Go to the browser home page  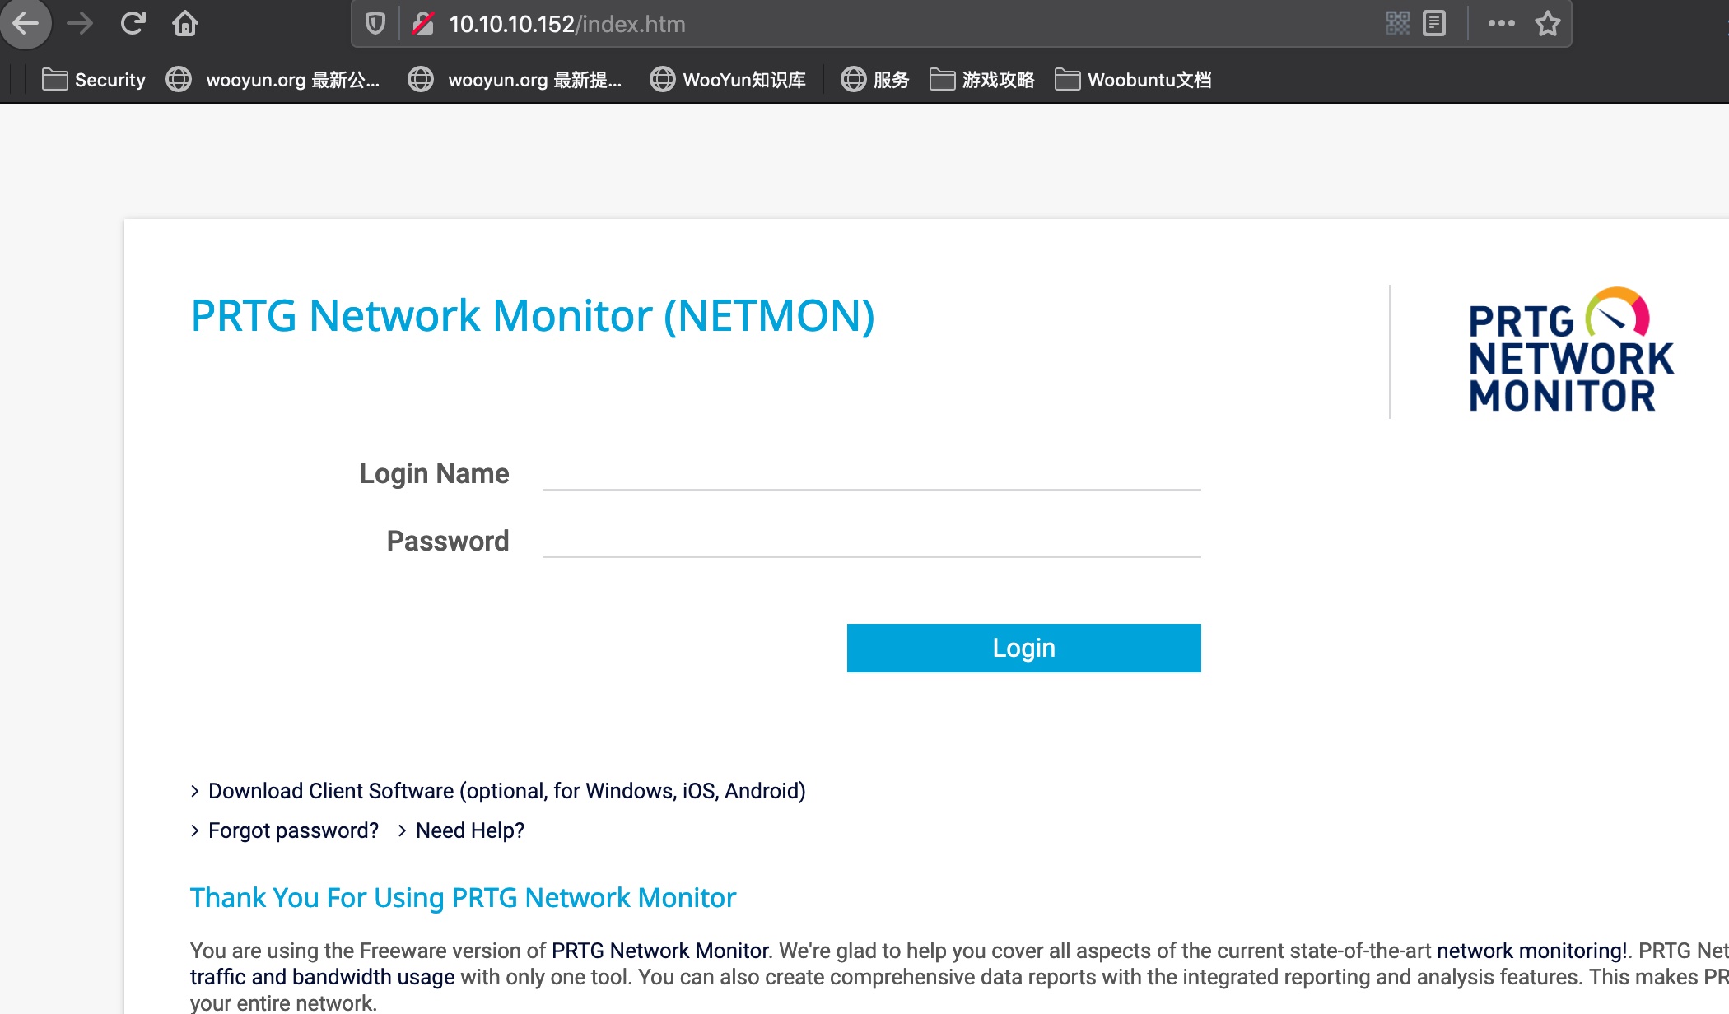(185, 23)
